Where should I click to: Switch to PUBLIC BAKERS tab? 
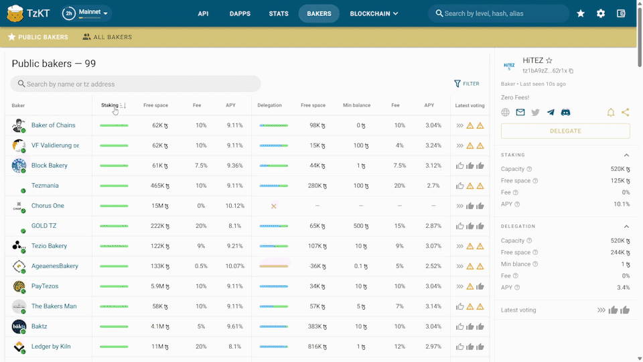point(38,37)
